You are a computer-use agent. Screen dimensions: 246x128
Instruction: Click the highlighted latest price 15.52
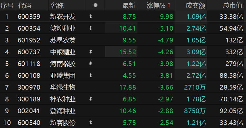tap(128, 52)
